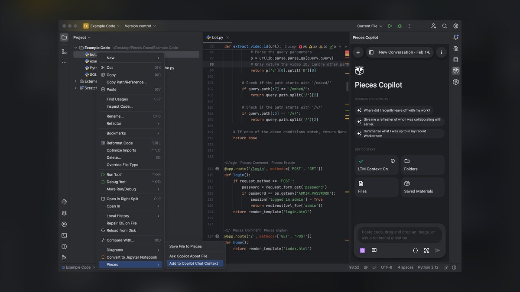The image size is (520, 292).
Task: Open the Notifications bell icon
Action: click(x=456, y=38)
